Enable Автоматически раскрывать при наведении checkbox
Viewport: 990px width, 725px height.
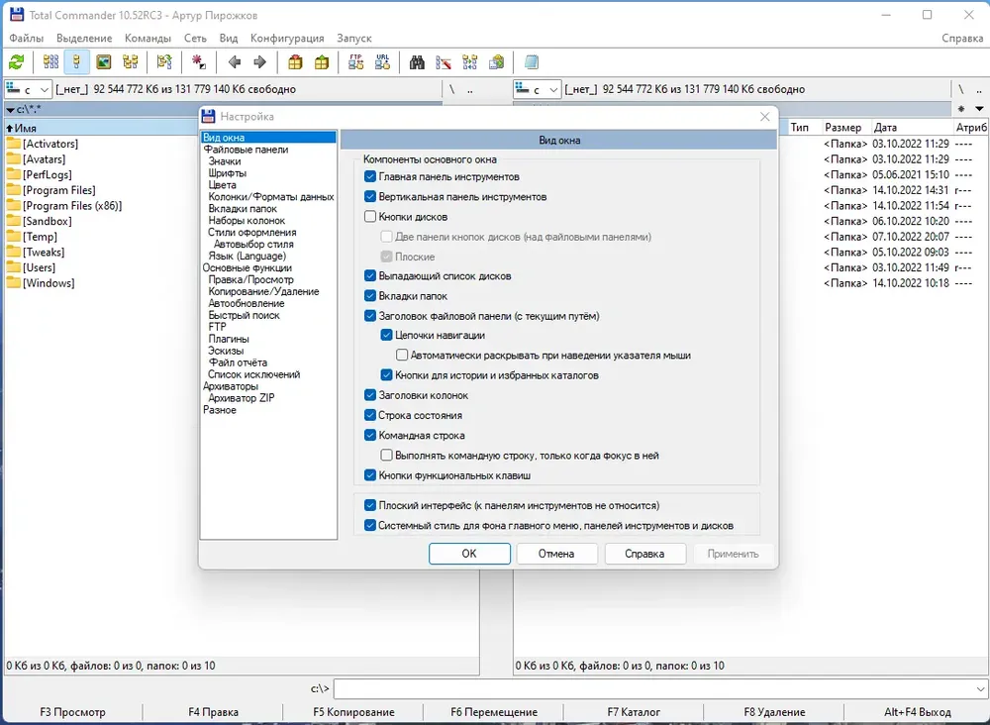pos(402,355)
